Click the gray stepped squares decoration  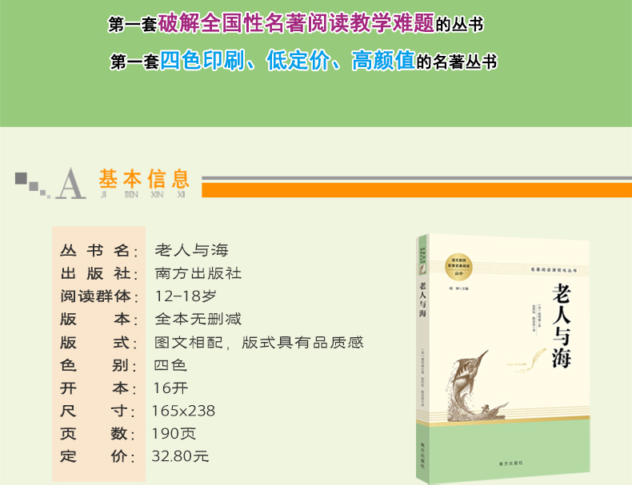click(x=32, y=182)
